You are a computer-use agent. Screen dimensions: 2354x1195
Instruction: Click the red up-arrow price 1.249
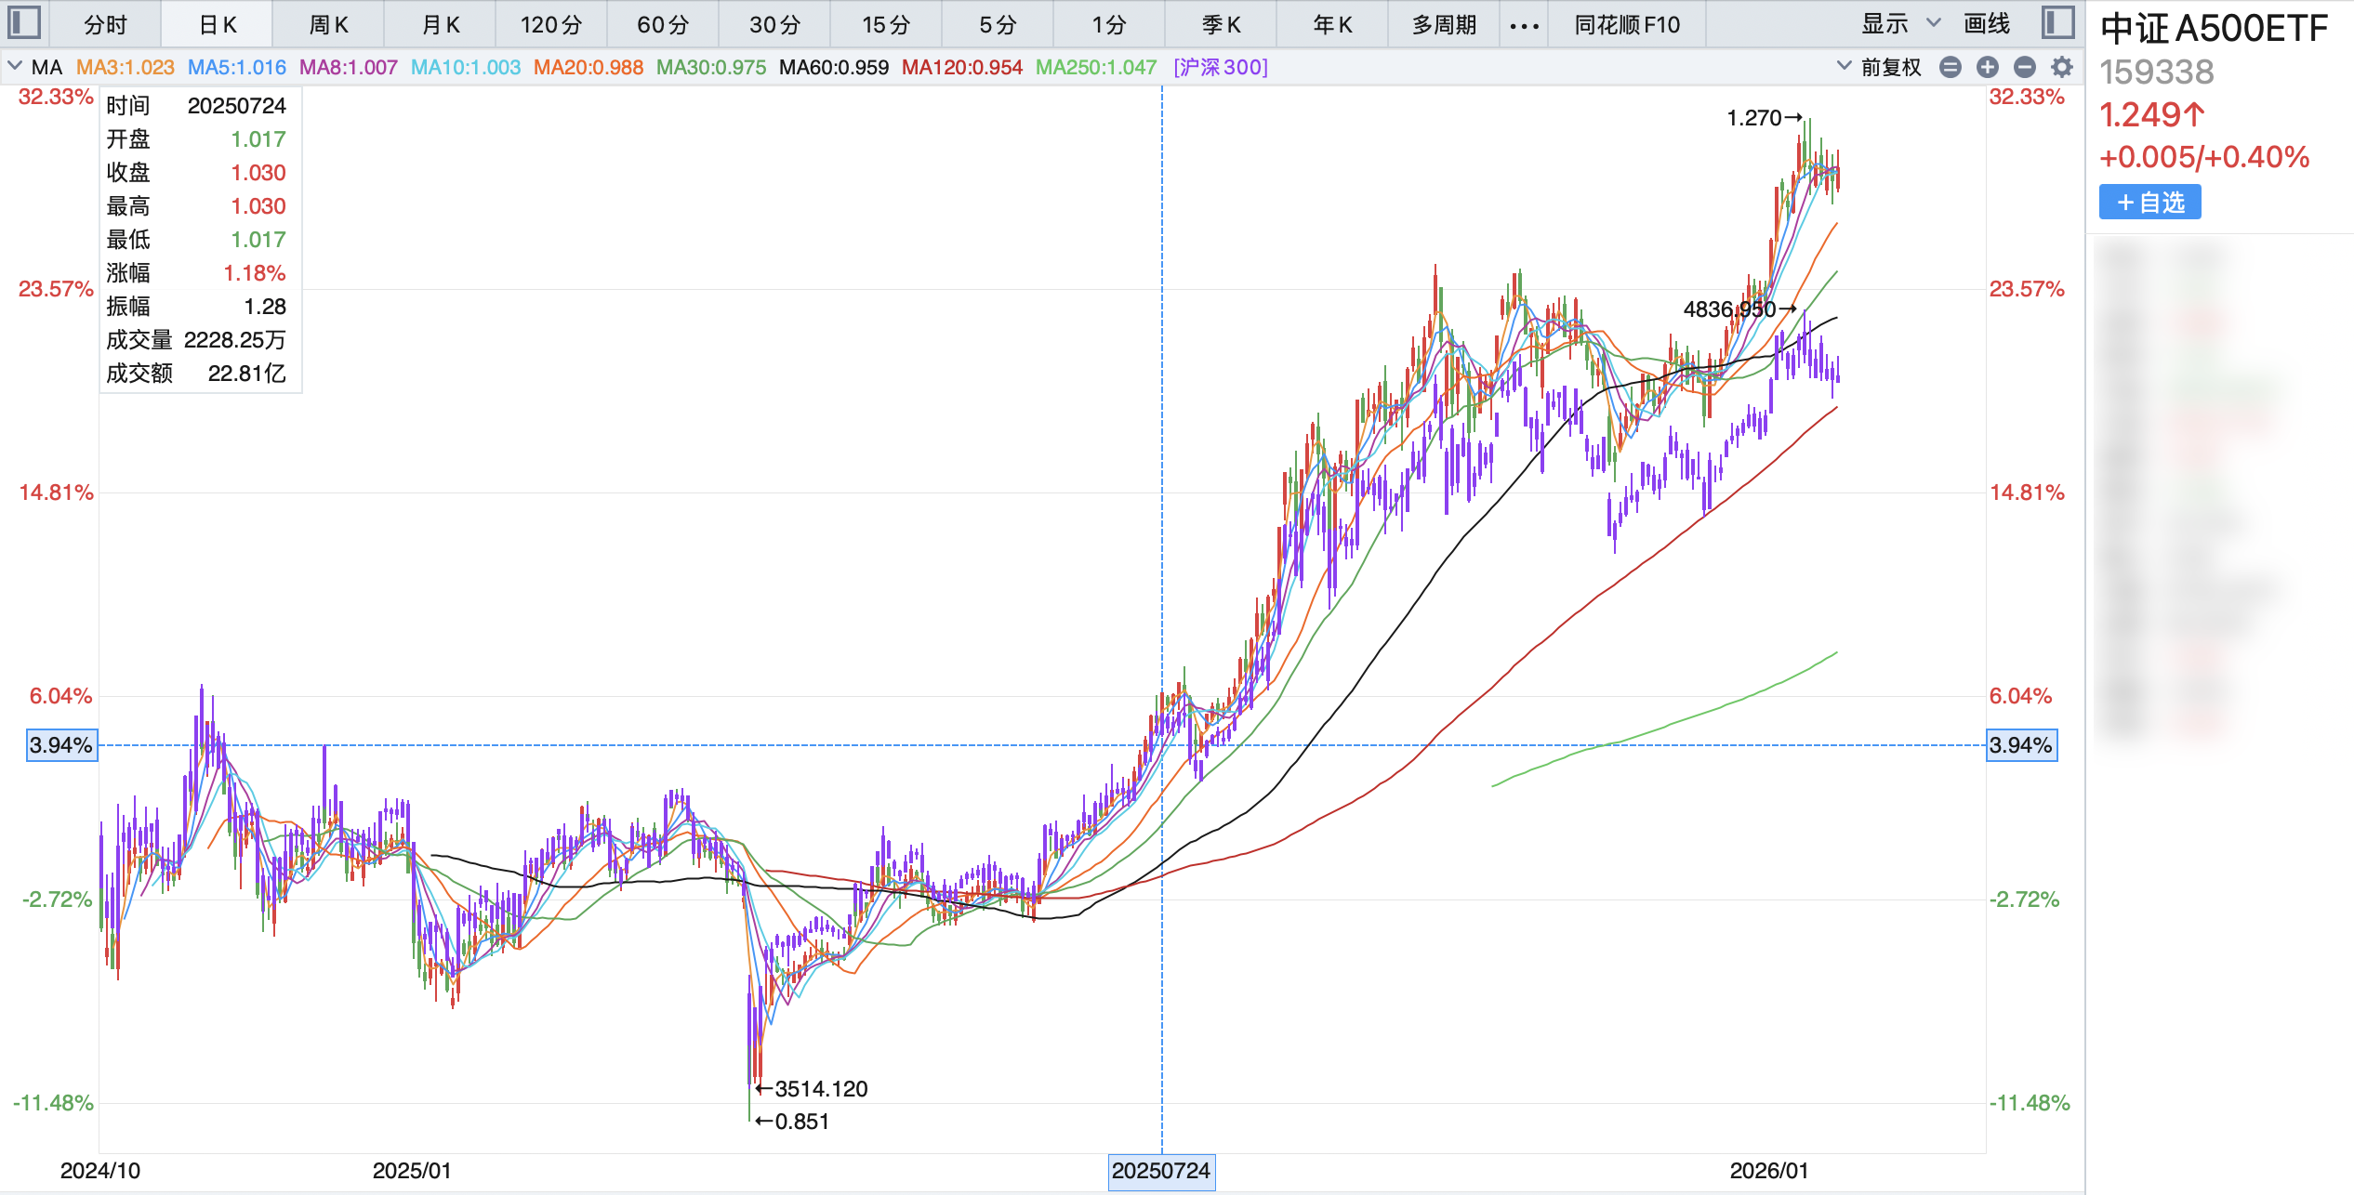pos(2151,114)
